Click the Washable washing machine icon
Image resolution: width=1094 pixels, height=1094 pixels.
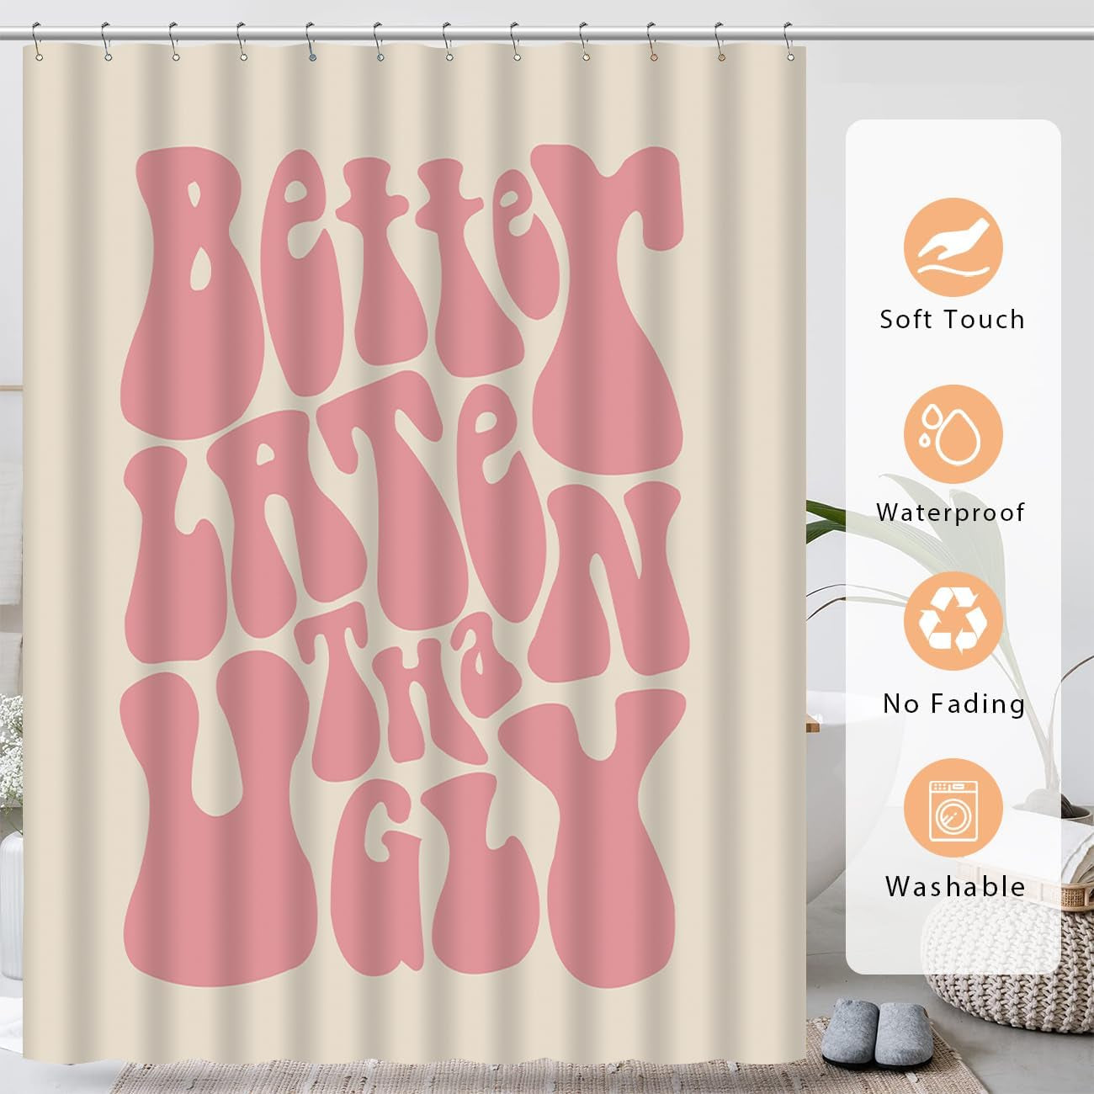953,807
